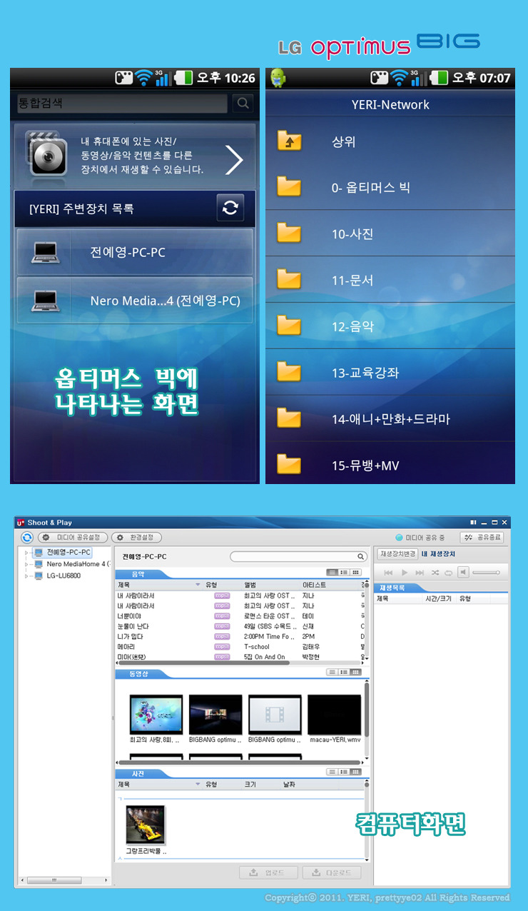Open the 10-사진 folder
Screen dimensions: 528x911
390,233
